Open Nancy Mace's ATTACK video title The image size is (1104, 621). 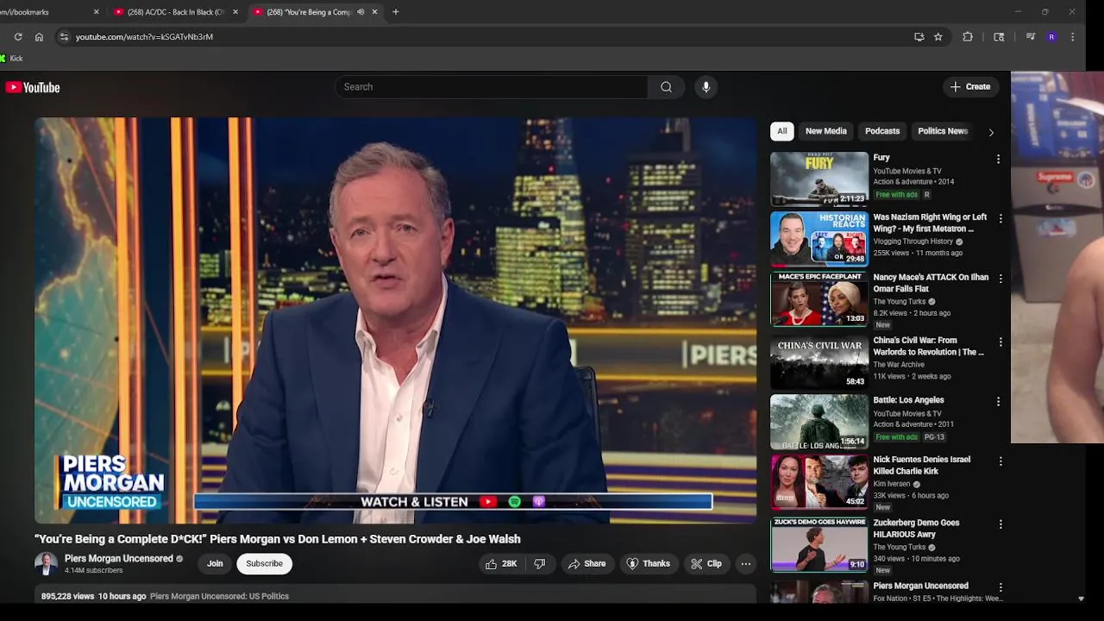931,283
